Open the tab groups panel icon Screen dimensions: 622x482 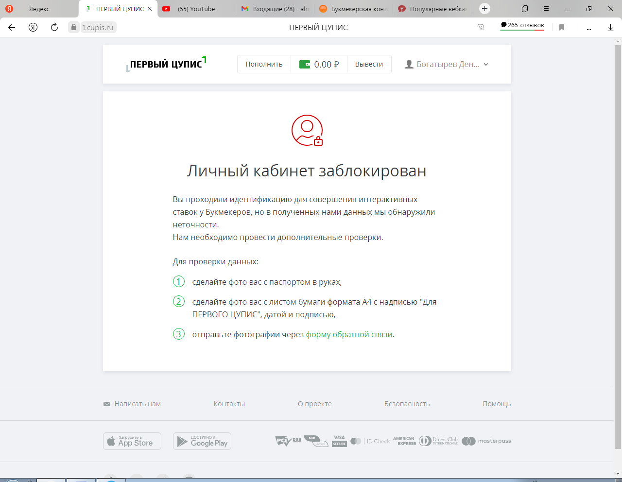click(x=525, y=9)
